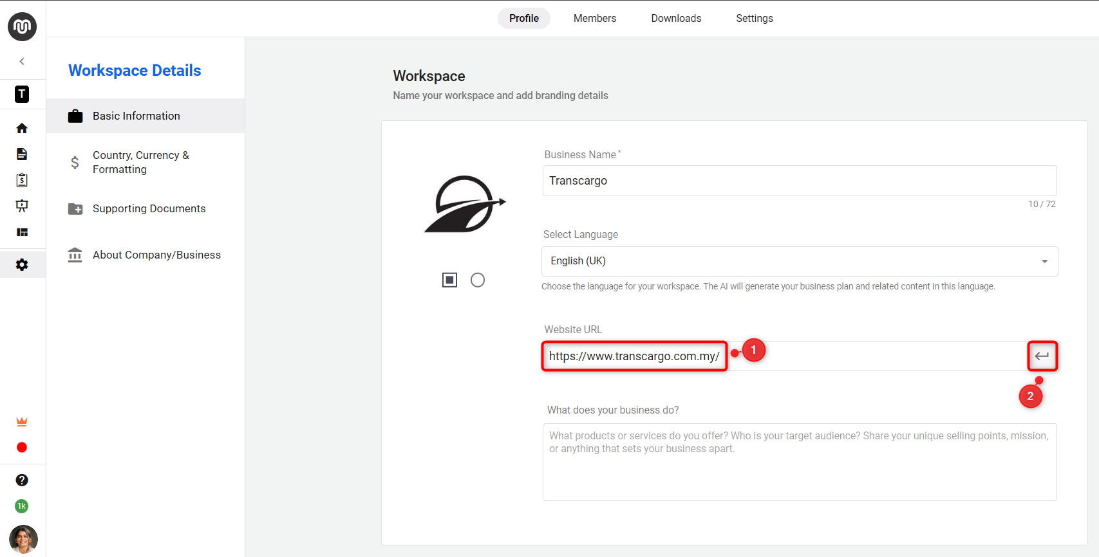Open the help question mark icon
The height and width of the screenshot is (557, 1099).
pyautogui.click(x=22, y=480)
